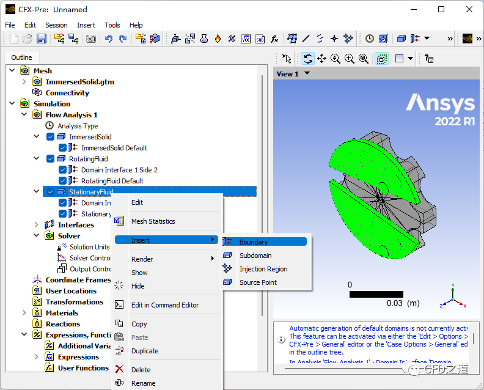Image resolution: width=484 pixels, height=390 pixels.
Task: Click the Analysis Type clock toolbar icon
Action: pyautogui.click(x=370, y=39)
